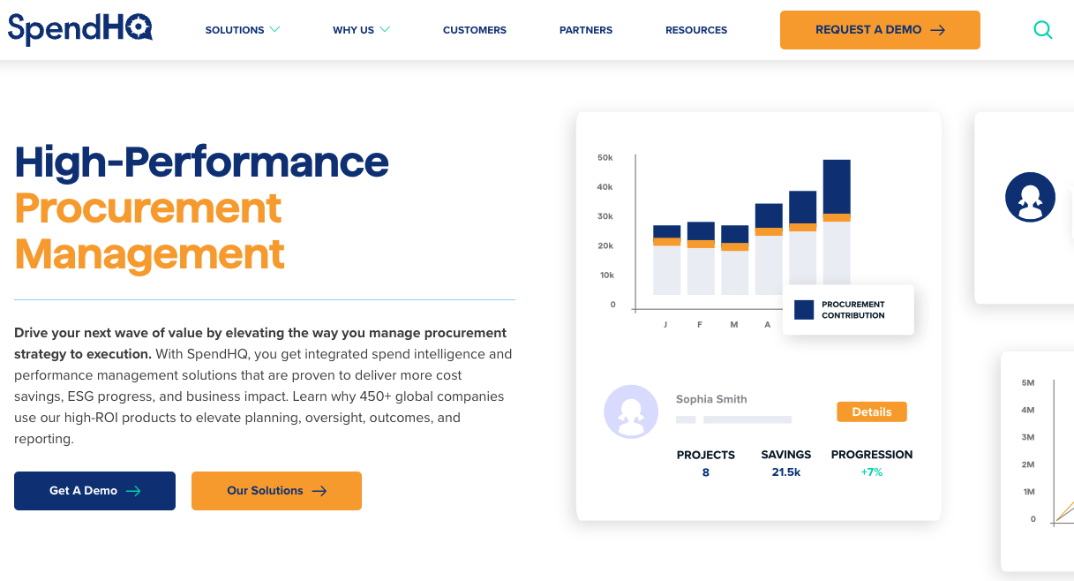Click the name Sophia Smith
Screen dimensions: 1074x581
pyautogui.click(x=711, y=399)
